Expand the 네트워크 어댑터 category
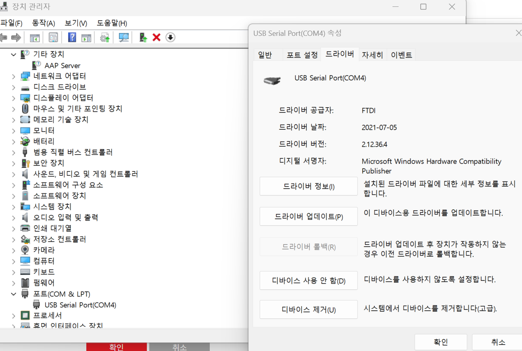Screen dimensions: 522x351 [14, 76]
